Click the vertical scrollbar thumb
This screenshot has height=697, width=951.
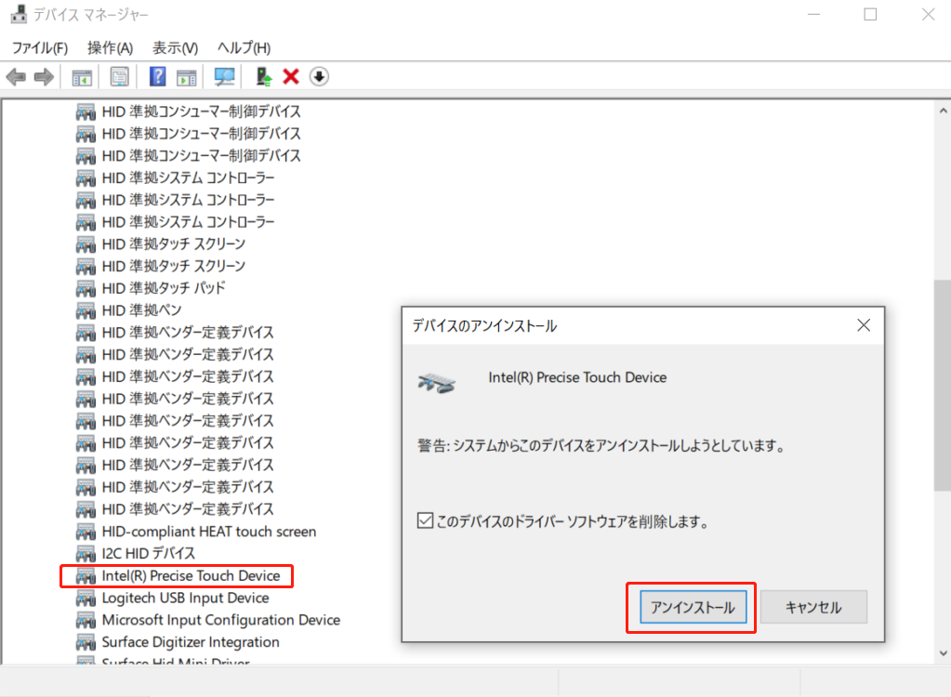(x=943, y=384)
